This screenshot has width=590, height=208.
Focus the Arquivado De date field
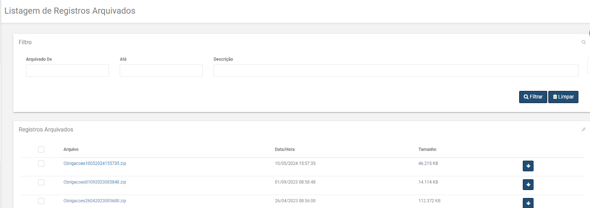point(67,70)
